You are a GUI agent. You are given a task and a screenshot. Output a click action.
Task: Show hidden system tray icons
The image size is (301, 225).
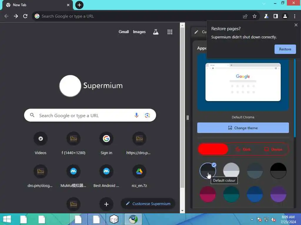[x=252, y=219]
